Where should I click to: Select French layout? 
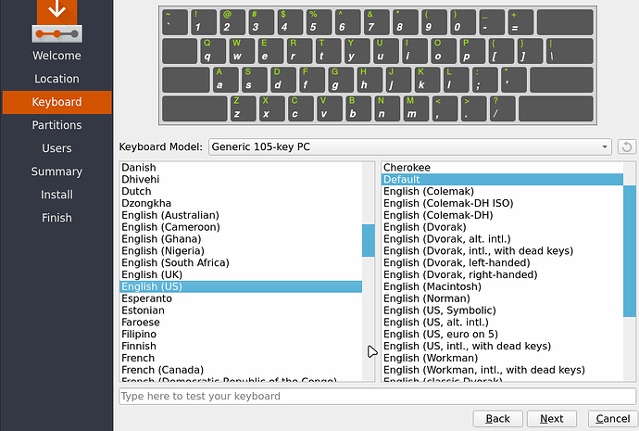241,358
